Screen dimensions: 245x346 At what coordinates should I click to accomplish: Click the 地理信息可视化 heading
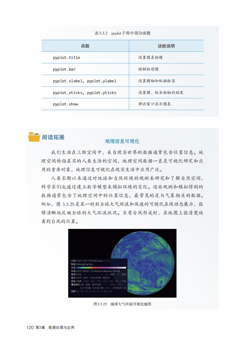click(122, 141)
